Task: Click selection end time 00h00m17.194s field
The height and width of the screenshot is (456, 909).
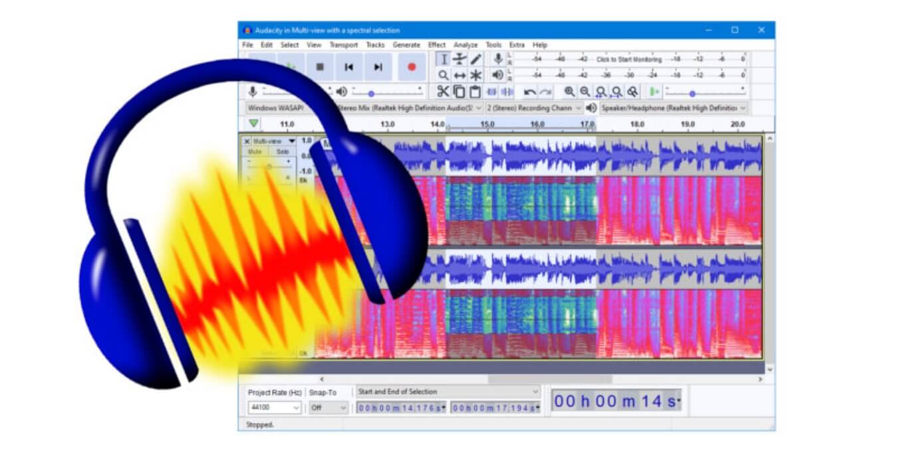Action: (x=495, y=408)
